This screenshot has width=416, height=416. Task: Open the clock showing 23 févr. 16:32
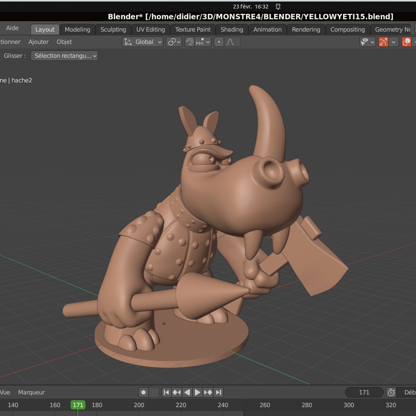tap(250, 7)
